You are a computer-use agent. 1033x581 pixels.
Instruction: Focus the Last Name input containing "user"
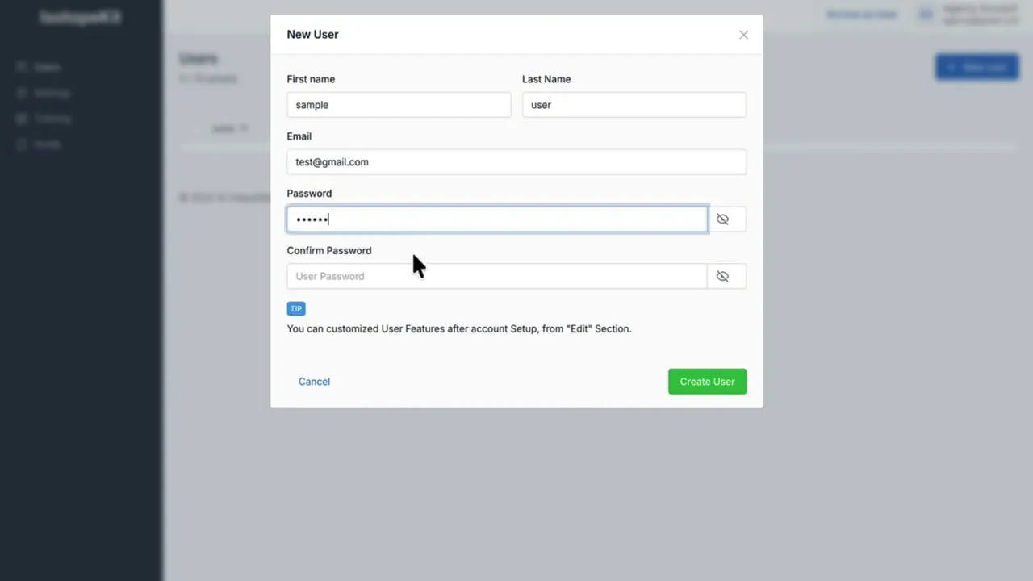click(634, 105)
